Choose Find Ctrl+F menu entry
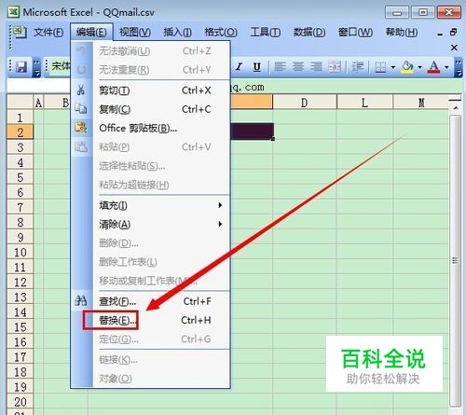Viewport: 466px width, 415px height. pyautogui.click(x=151, y=301)
